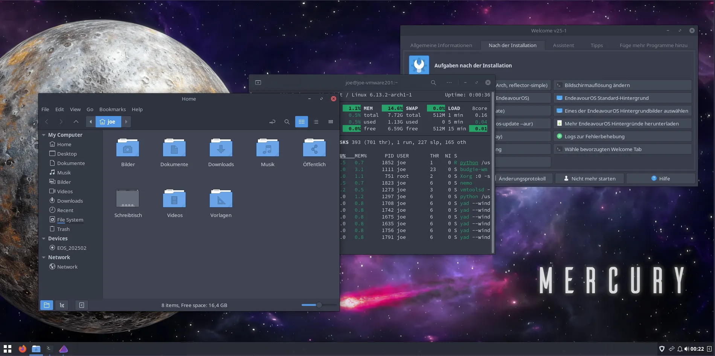Click the Hilfe button in Welcome
The width and height of the screenshot is (715, 356).
(660, 179)
